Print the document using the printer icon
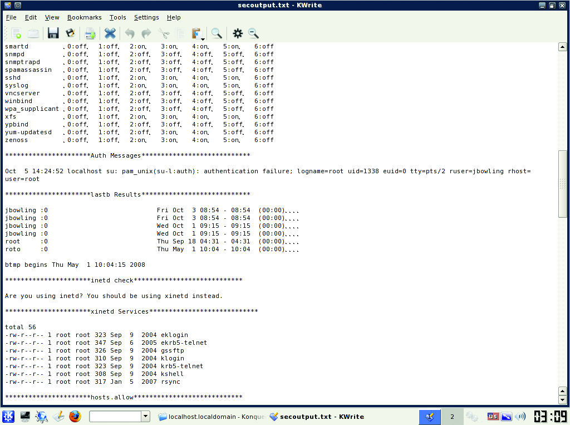570x425 pixels. click(90, 33)
